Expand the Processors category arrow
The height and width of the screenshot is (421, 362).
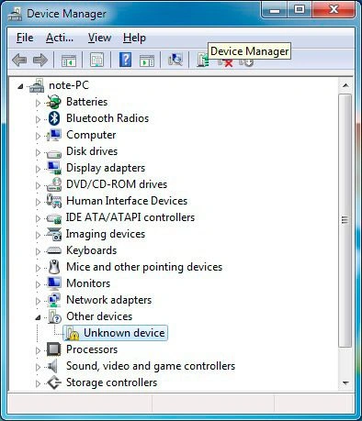coord(38,350)
